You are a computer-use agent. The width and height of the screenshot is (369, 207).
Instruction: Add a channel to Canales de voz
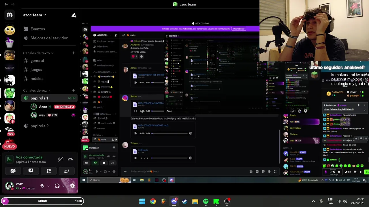73,90
